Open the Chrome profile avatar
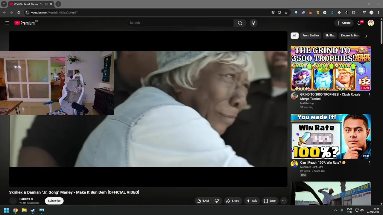Screen dimensions: 383x215 tap(371, 13)
